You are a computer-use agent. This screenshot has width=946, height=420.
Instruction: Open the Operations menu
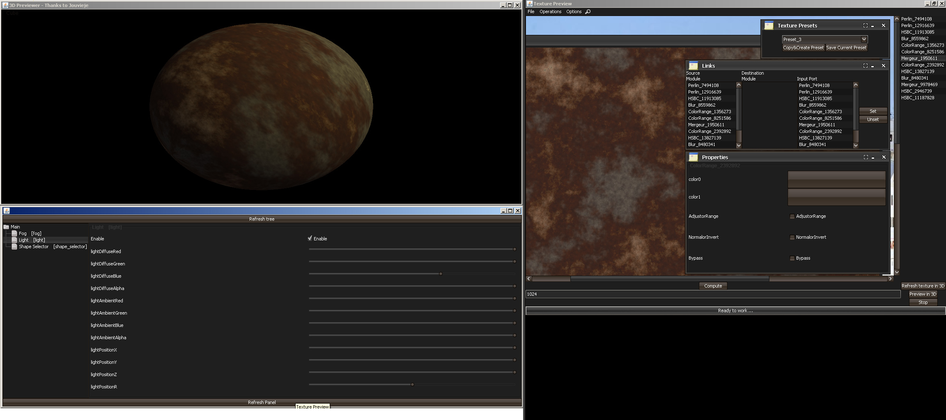coord(550,11)
